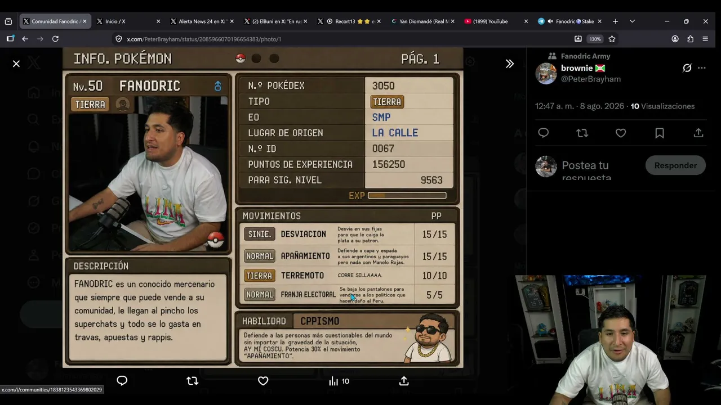Share the tweet from the side panel
Image resolution: width=721 pixels, height=405 pixels.
(698, 133)
